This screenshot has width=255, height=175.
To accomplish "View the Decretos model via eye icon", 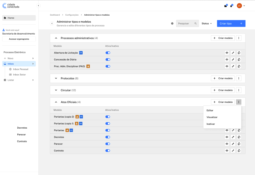I will (x=227, y=137).
